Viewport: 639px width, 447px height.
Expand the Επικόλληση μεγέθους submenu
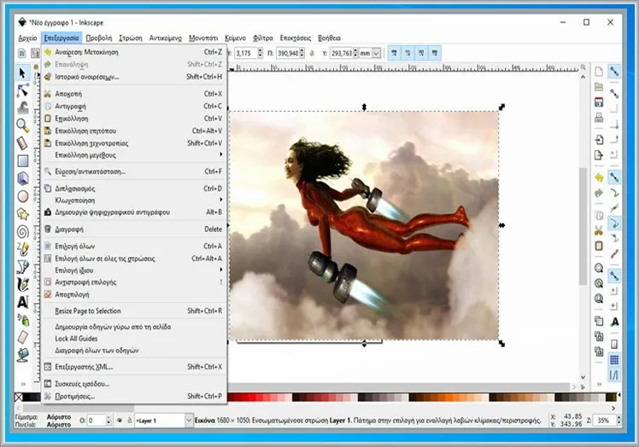[133, 155]
